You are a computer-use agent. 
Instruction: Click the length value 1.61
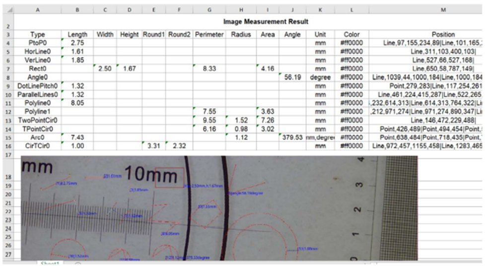(x=77, y=52)
